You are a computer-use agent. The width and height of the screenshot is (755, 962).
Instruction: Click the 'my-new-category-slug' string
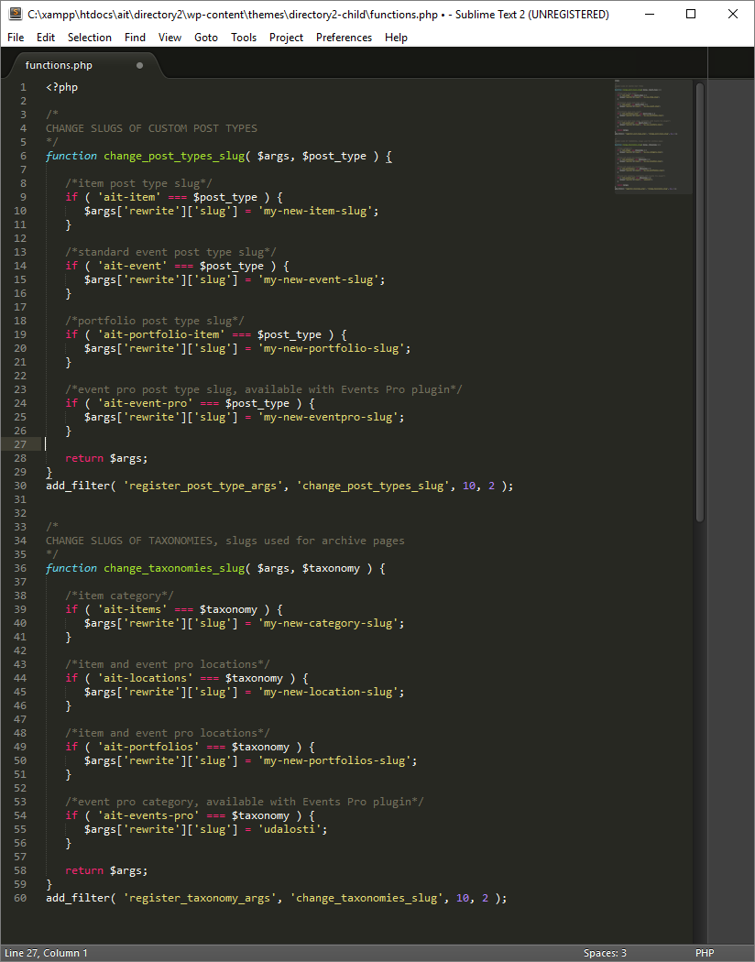pos(328,623)
